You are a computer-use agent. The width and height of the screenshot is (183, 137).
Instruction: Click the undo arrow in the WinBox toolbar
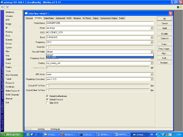pyautogui.click(x=2, y=7)
